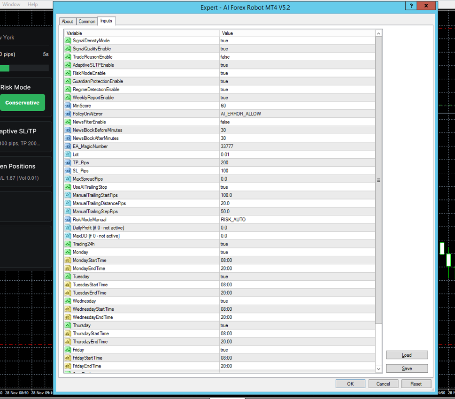Switch to the Common tab

point(87,21)
